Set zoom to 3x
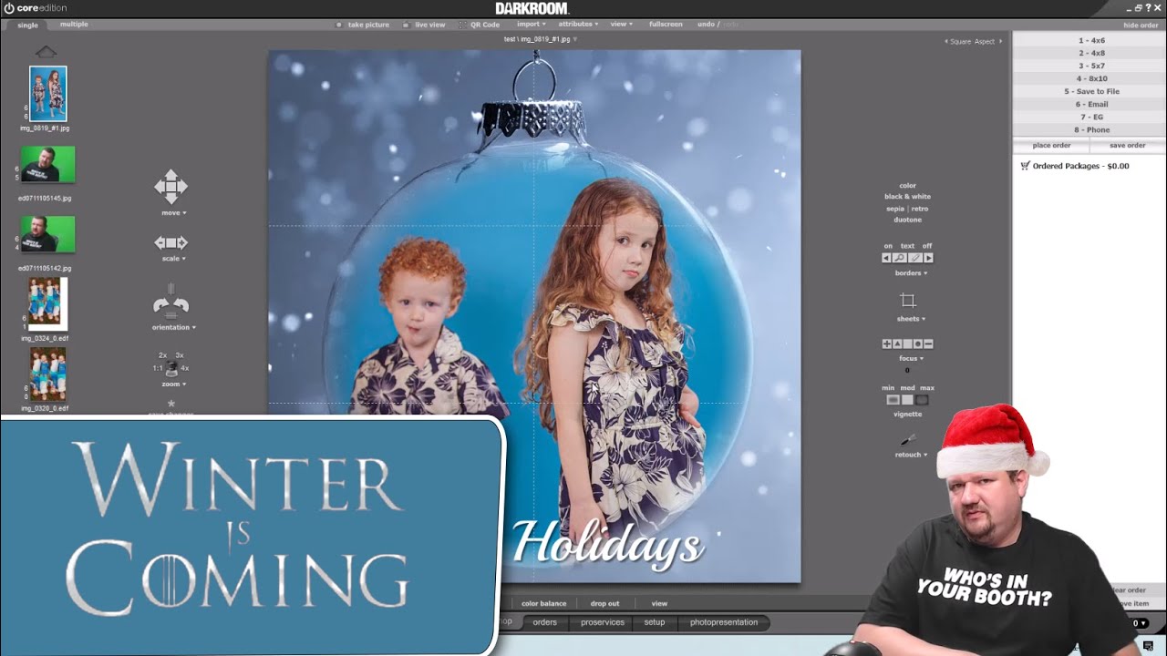 point(180,355)
